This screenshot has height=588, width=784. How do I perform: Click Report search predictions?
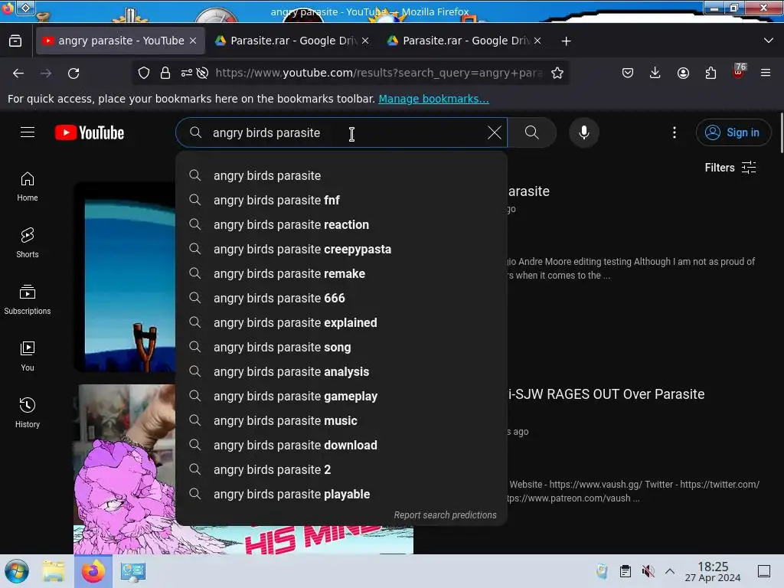(x=445, y=515)
